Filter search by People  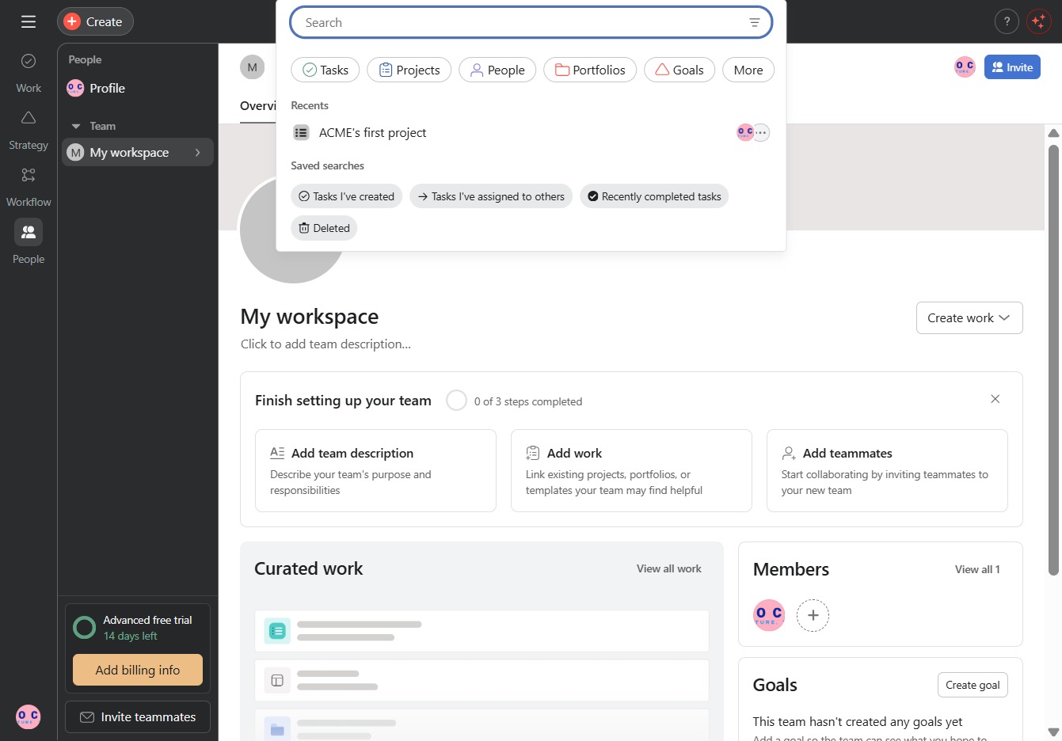pyautogui.click(x=497, y=70)
